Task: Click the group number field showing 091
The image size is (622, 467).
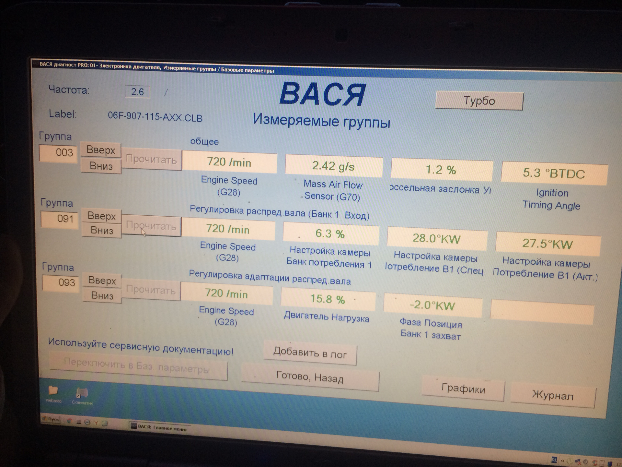Action: click(x=59, y=219)
